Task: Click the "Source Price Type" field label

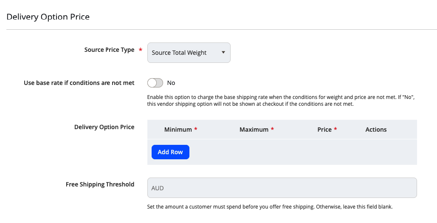Action: coord(109,50)
